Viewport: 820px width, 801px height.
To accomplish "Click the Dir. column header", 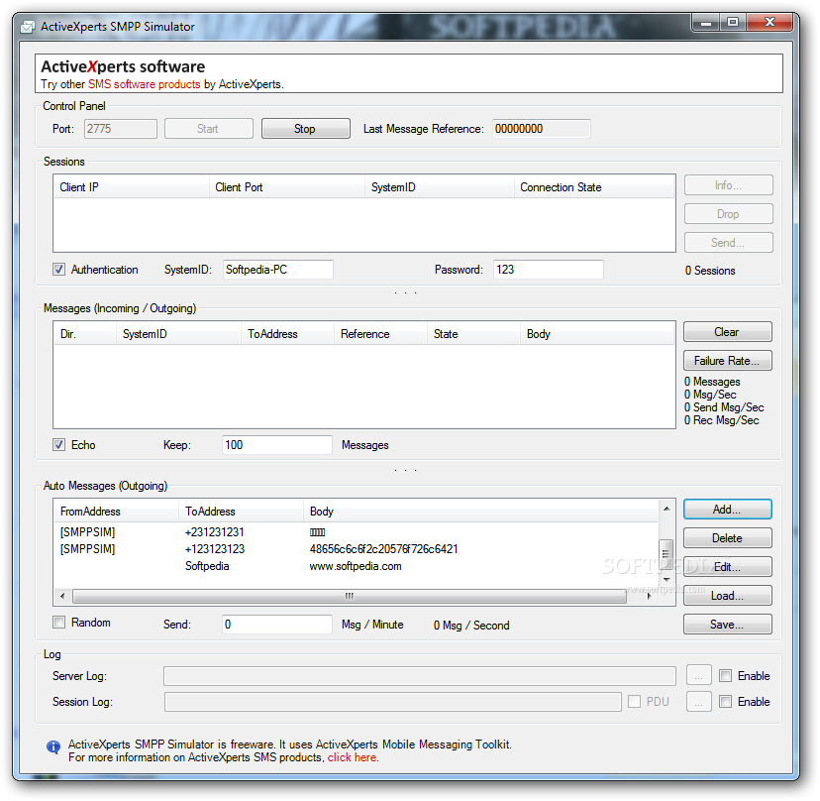I will 85,333.
